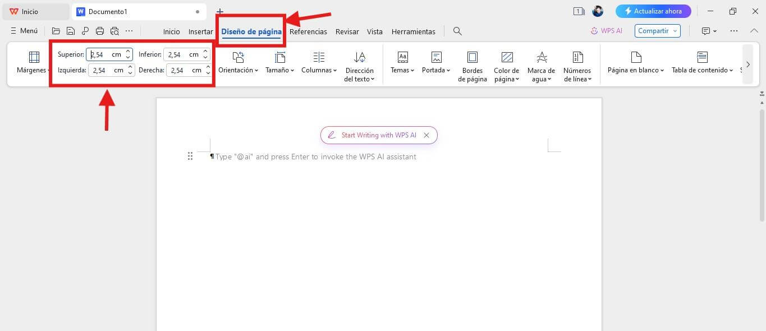Image resolution: width=766 pixels, height=331 pixels.
Task: Open the ribbon search icon
Action: (457, 31)
